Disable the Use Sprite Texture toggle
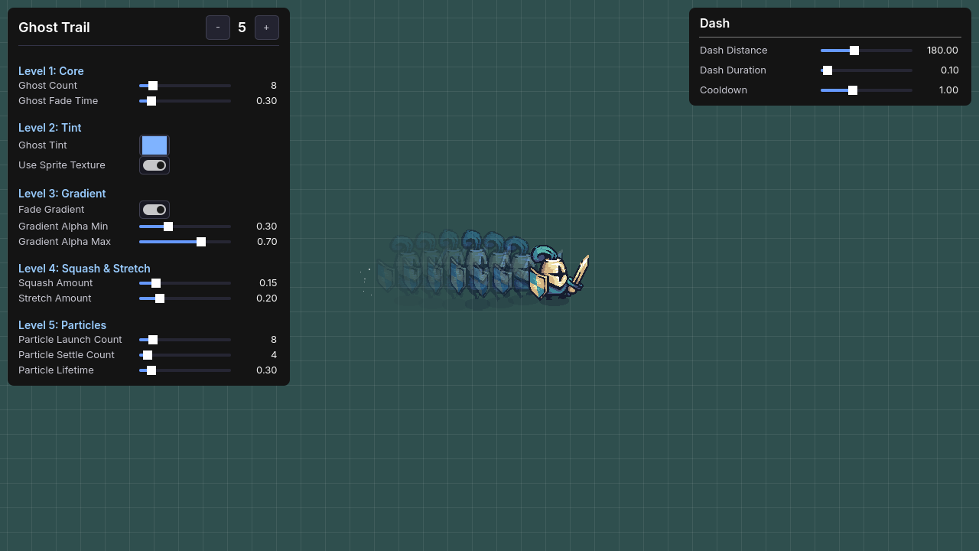The height and width of the screenshot is (551, 979). point(154,165)
